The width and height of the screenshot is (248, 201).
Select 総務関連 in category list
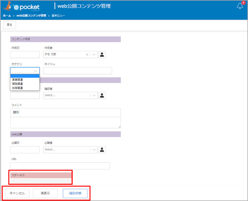(x=17, y=88)
